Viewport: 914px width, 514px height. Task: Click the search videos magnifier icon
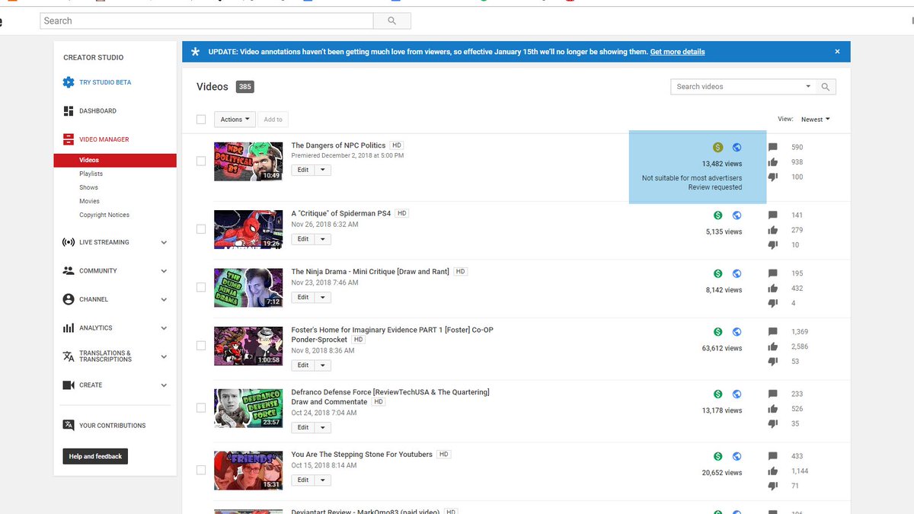pos(826,87)
